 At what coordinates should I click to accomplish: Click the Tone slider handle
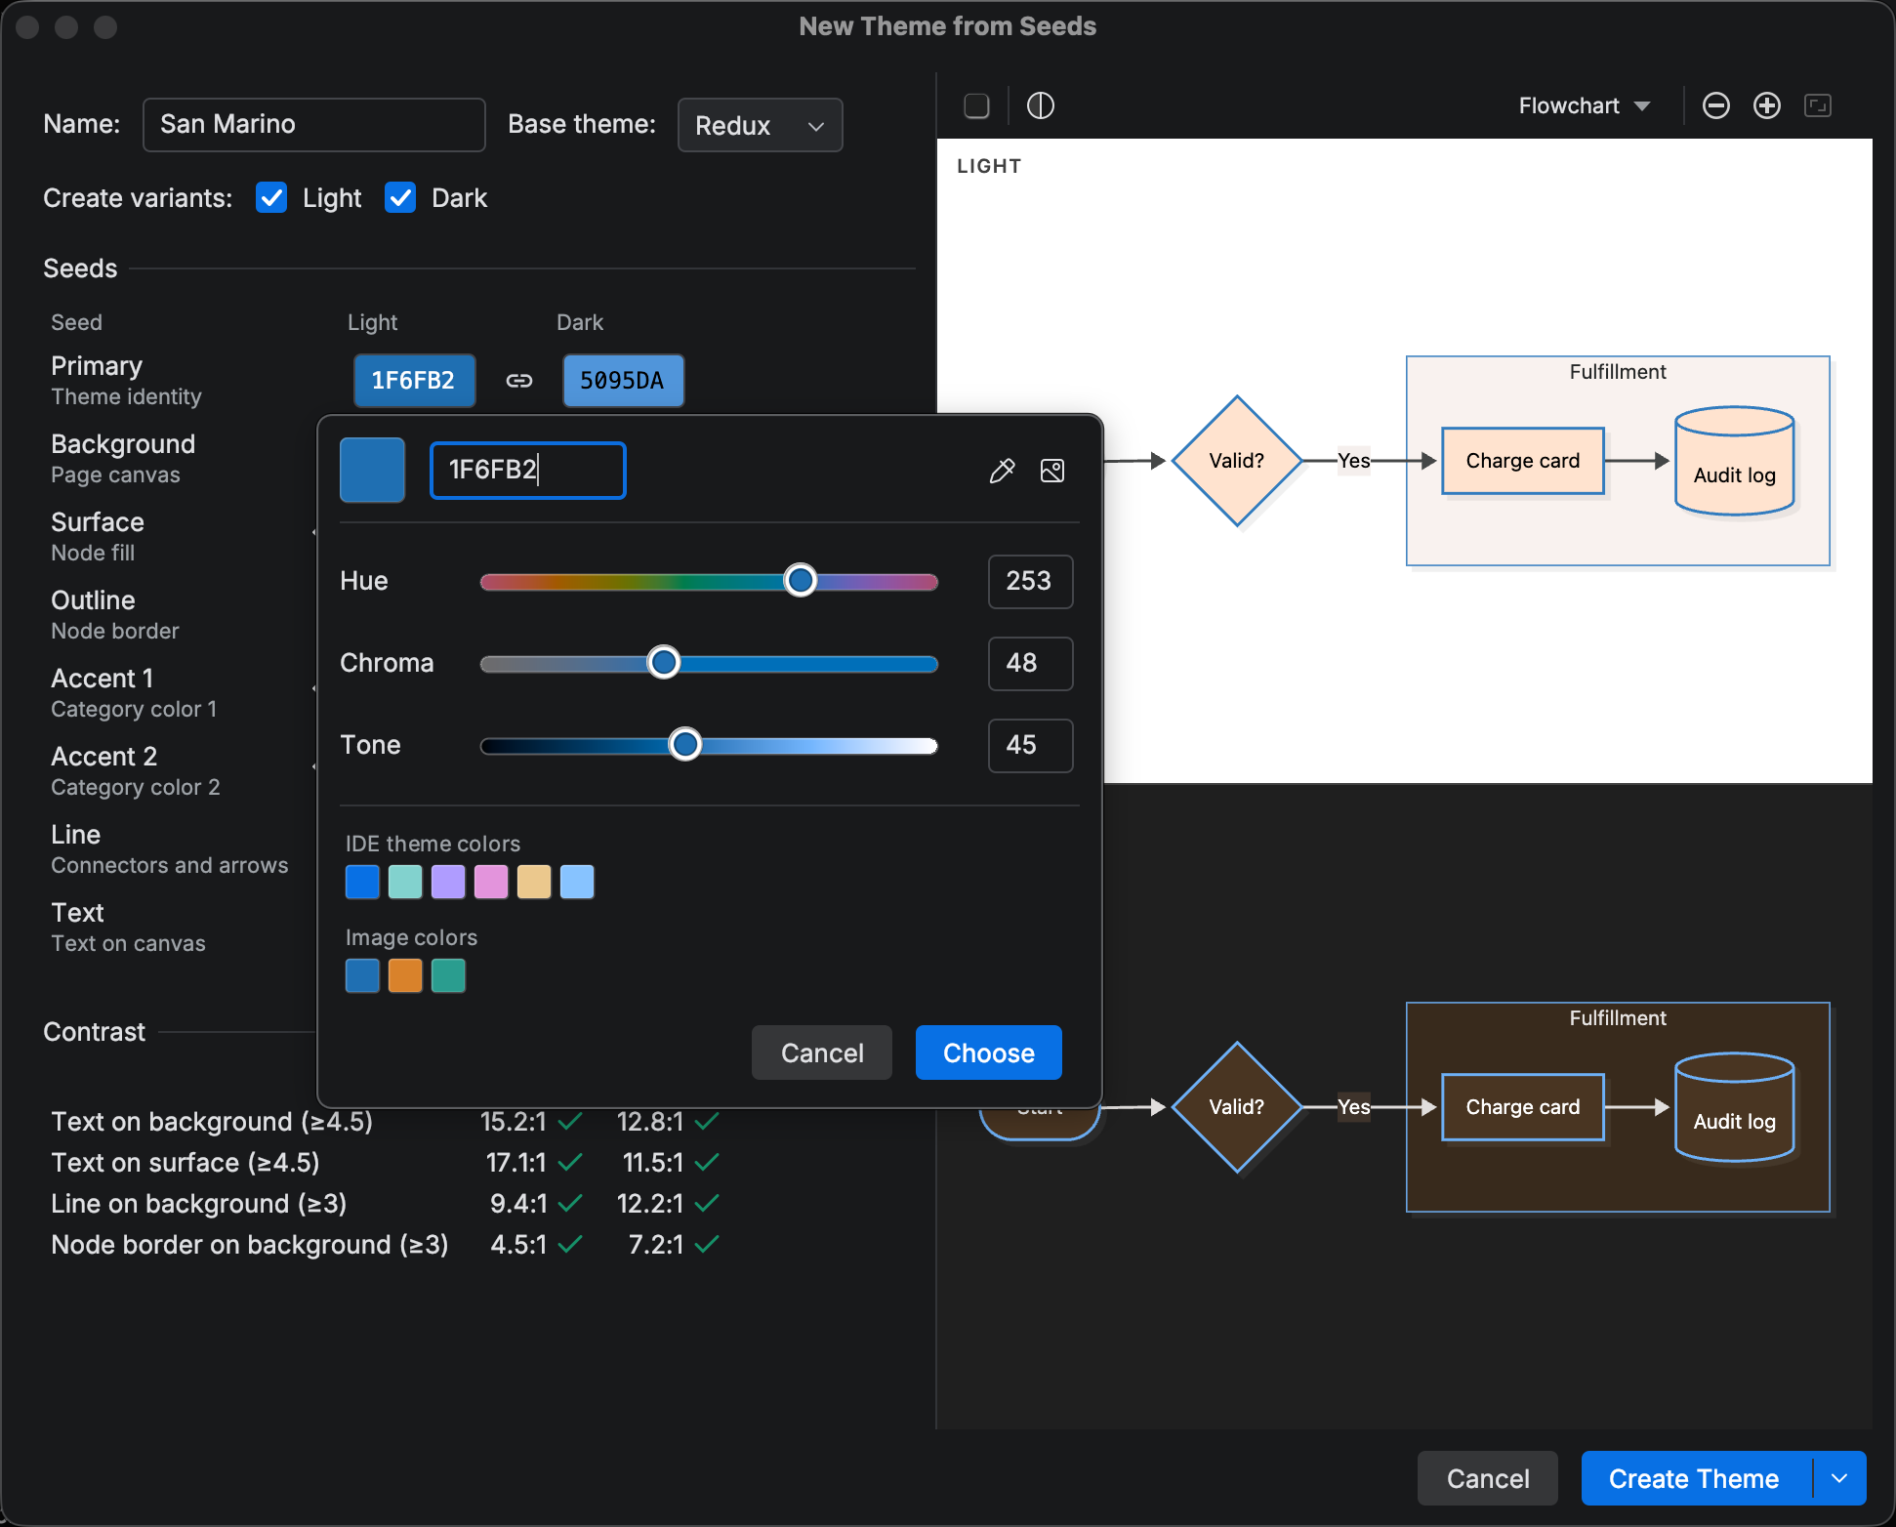685,745
